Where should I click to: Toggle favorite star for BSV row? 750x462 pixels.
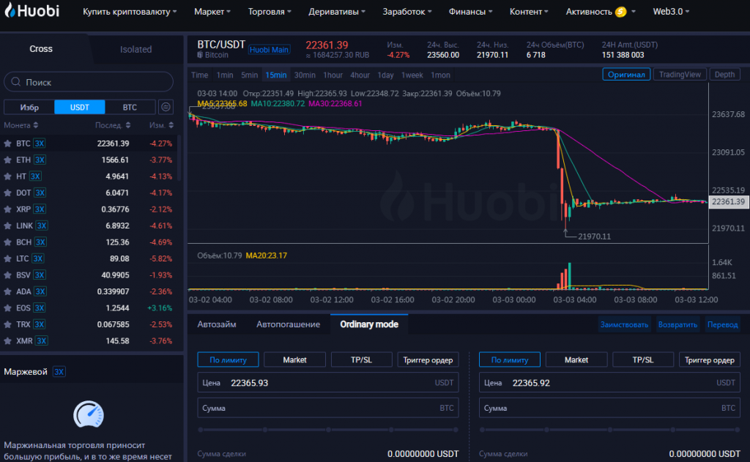point(7,275)
